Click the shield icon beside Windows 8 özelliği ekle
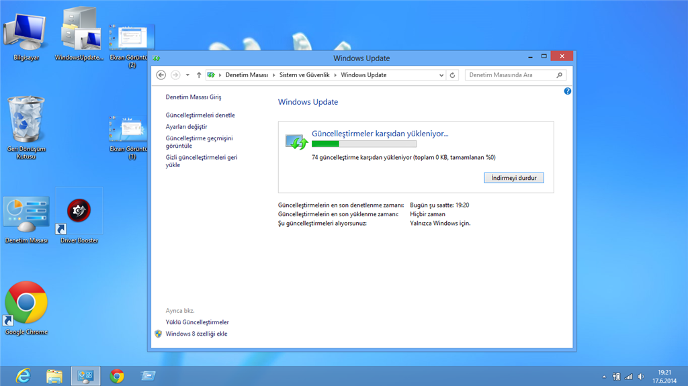Image resolution: width=688 pixels, height=386 pixels. (159, 334)
